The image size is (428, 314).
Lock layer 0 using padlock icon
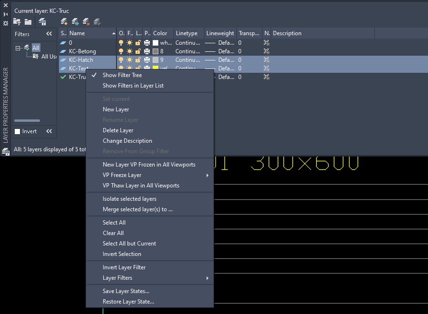(138, 43)
